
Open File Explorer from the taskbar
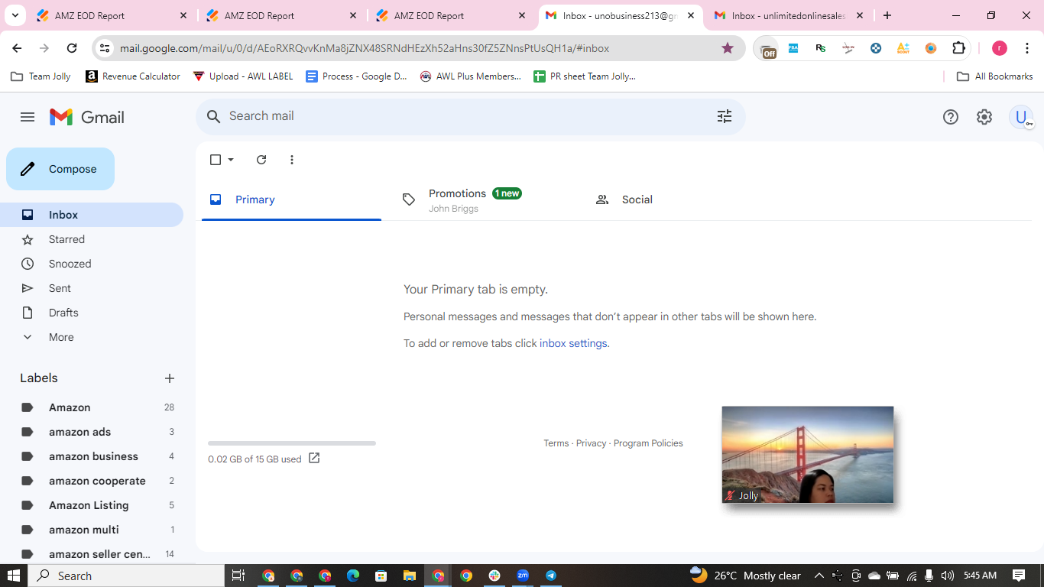pyautogui.click(x=410, y=576)
